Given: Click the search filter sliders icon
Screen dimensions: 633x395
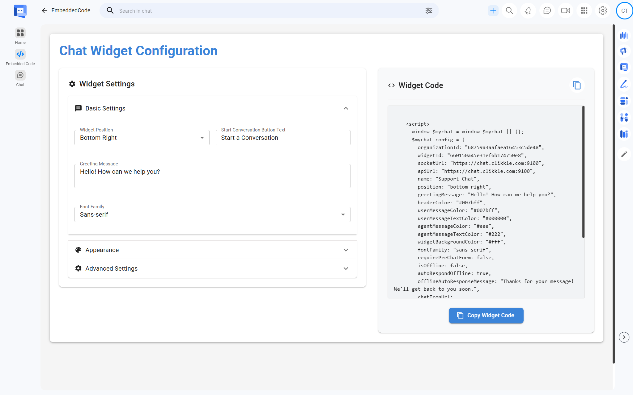Looking at the screenshot, I should pyautogui.click(x=429, y=11).
